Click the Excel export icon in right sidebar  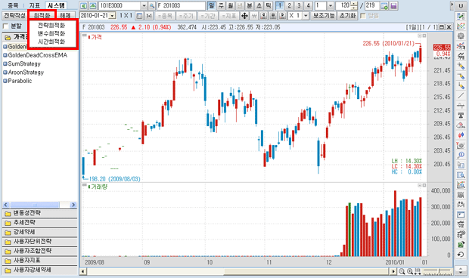tap(461, 244)
